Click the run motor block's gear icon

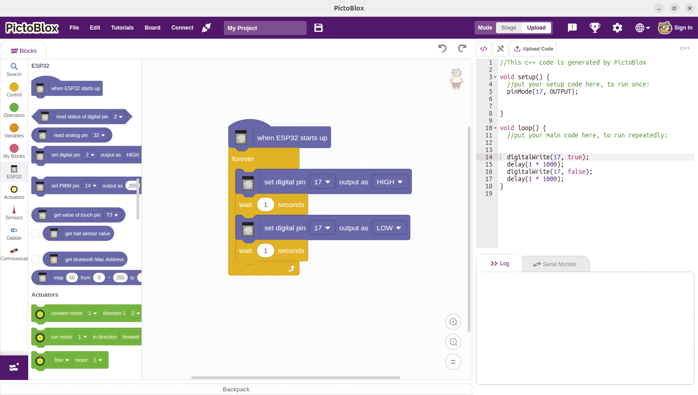pyautogui.click(x=40, y=337)
